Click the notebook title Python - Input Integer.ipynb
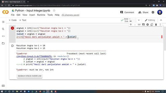Image resolution: width=166 pixels, height=93 pixels. [x=32, y=11]
